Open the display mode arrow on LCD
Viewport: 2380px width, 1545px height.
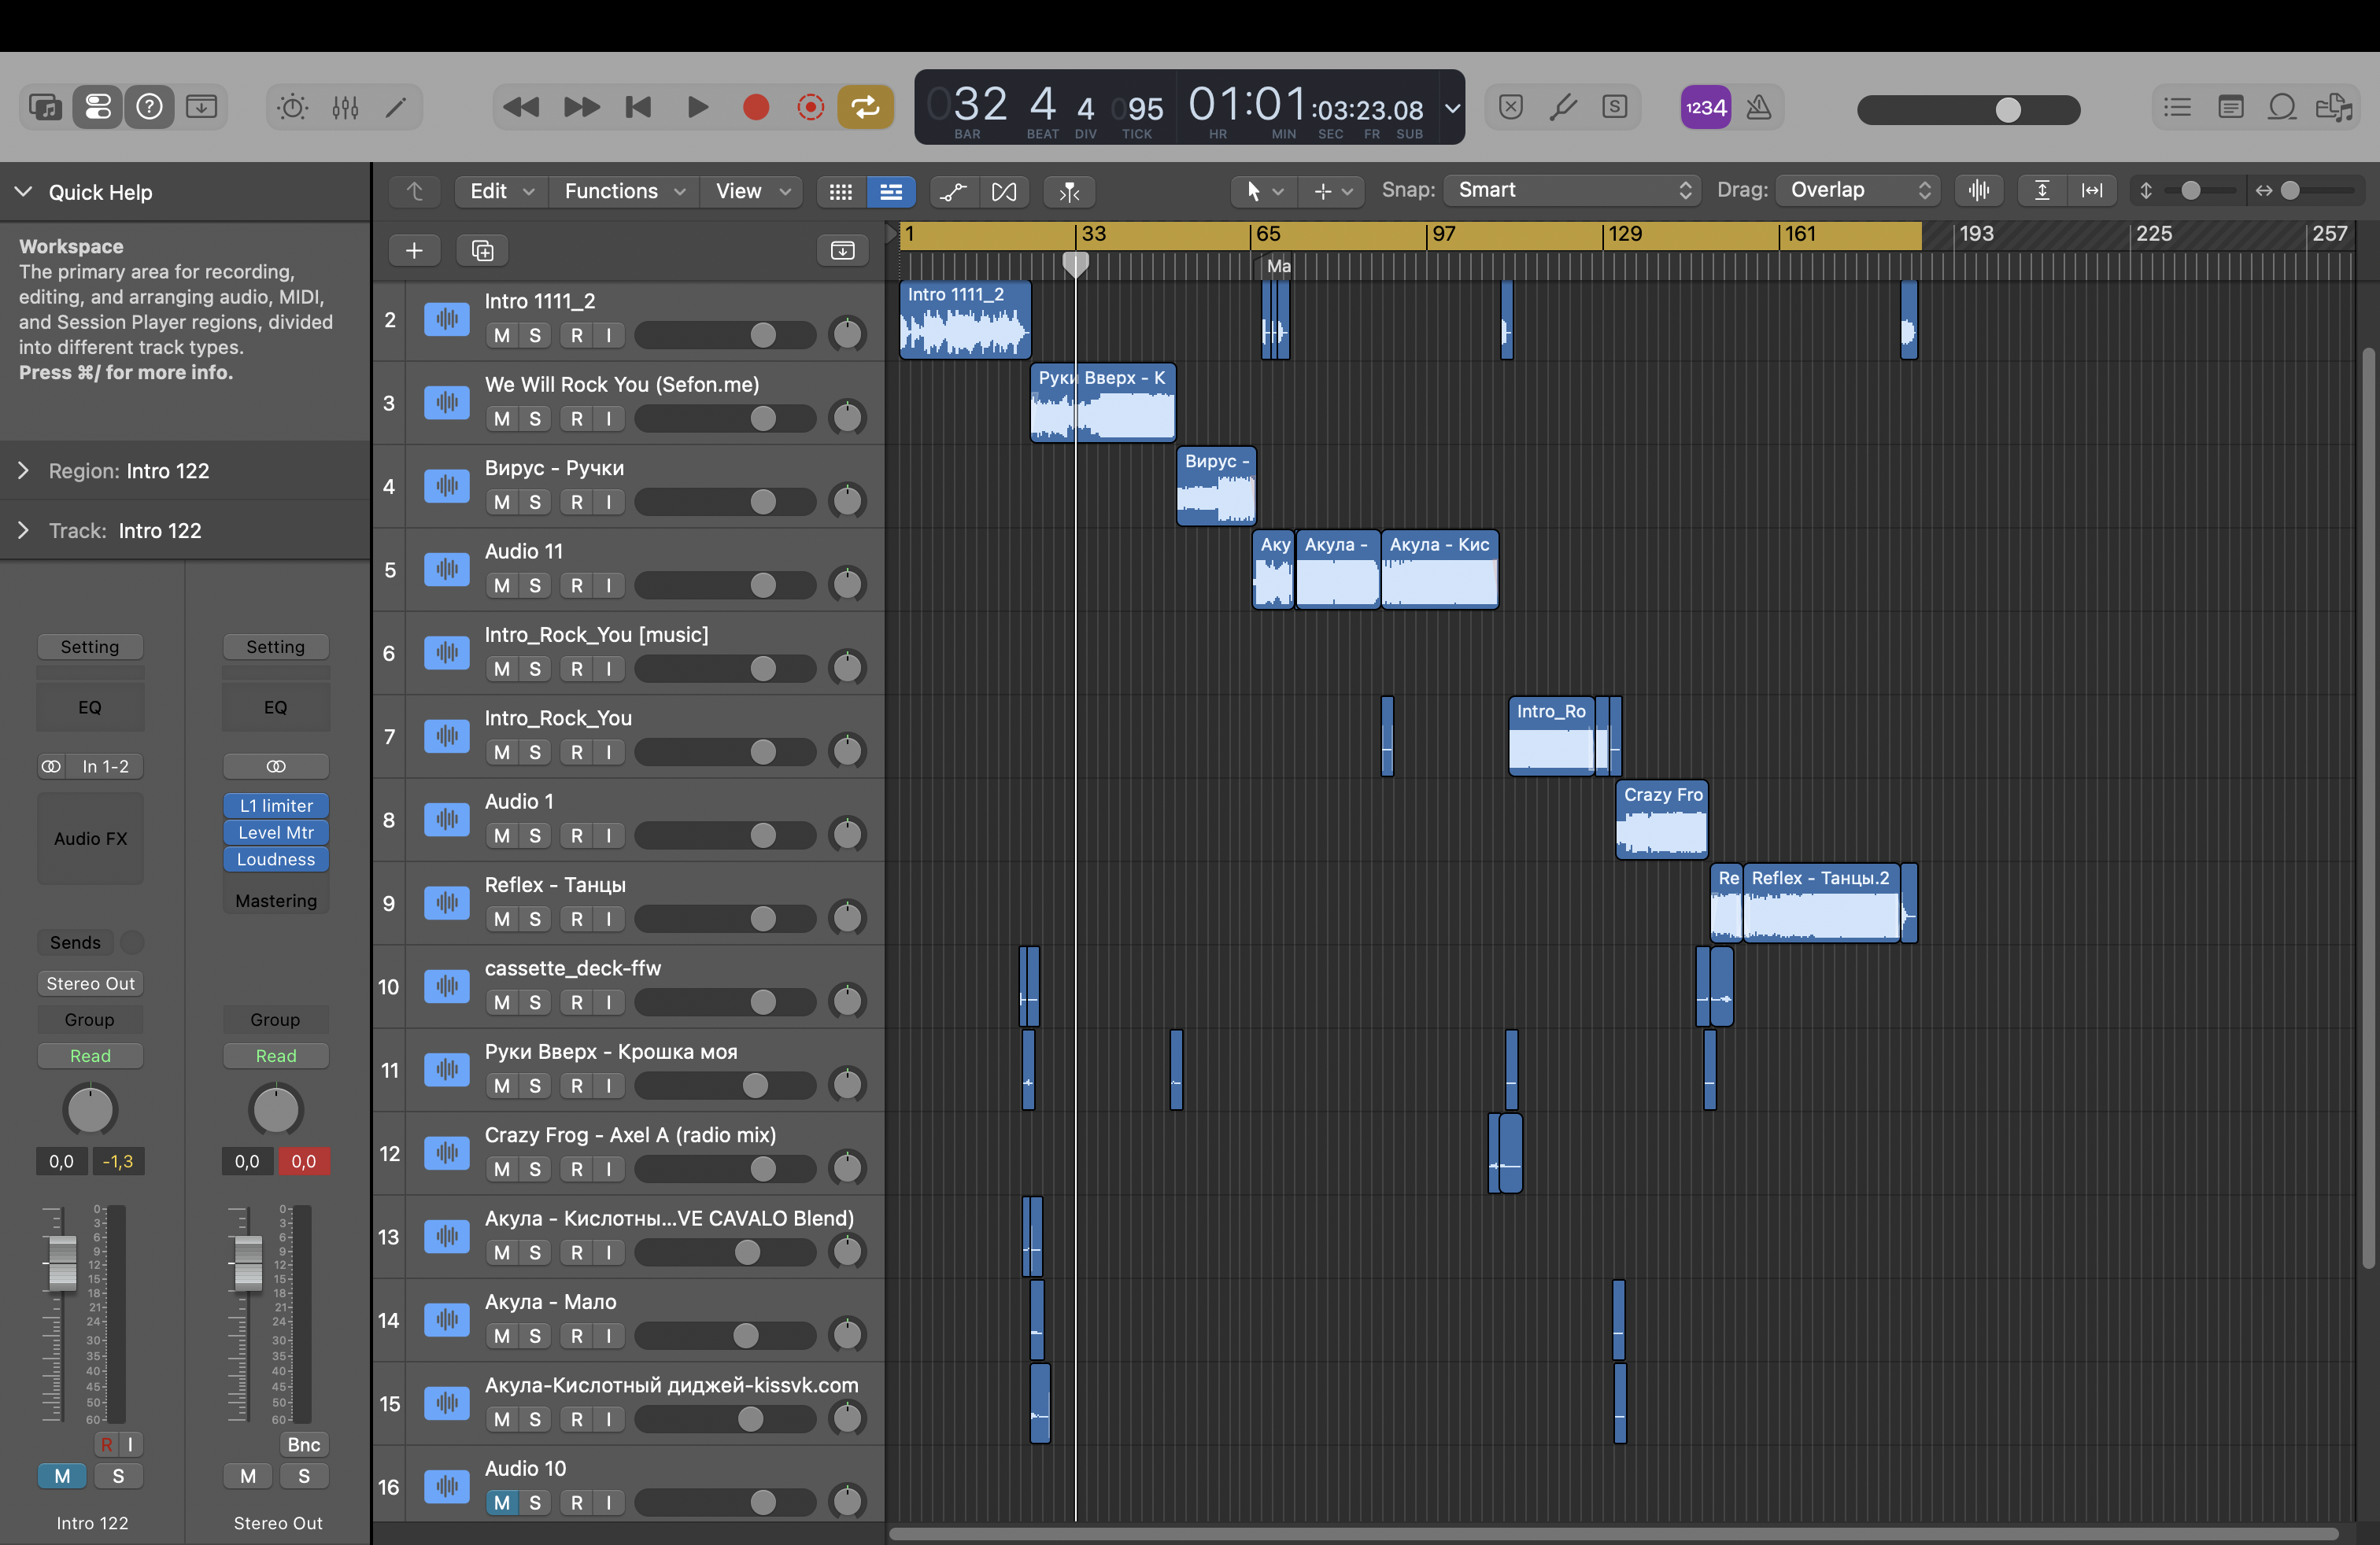(1452, 108)
